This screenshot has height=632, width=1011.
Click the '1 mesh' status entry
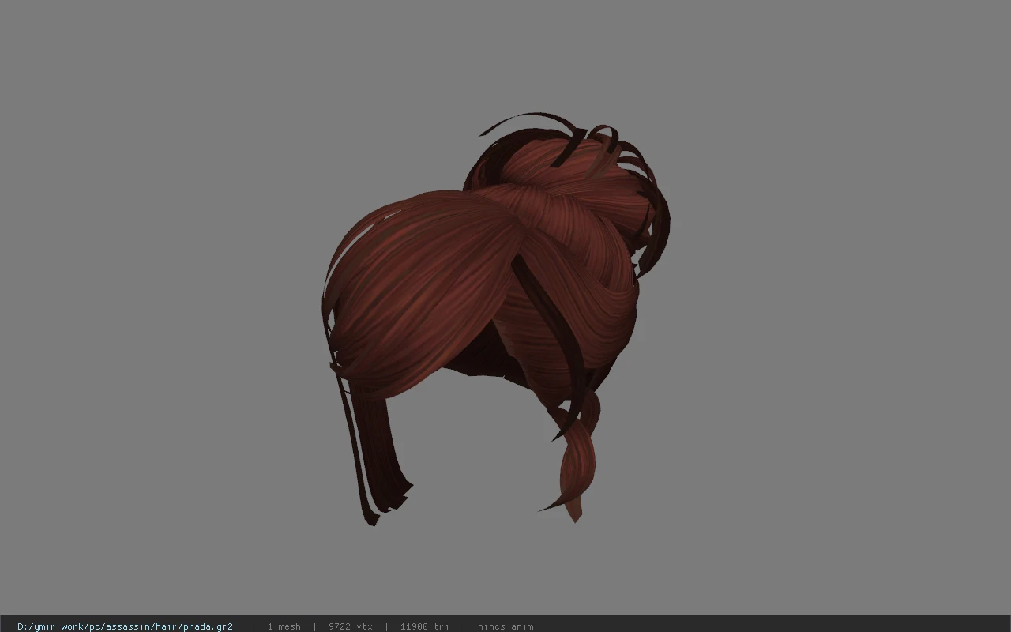(284, 626)
